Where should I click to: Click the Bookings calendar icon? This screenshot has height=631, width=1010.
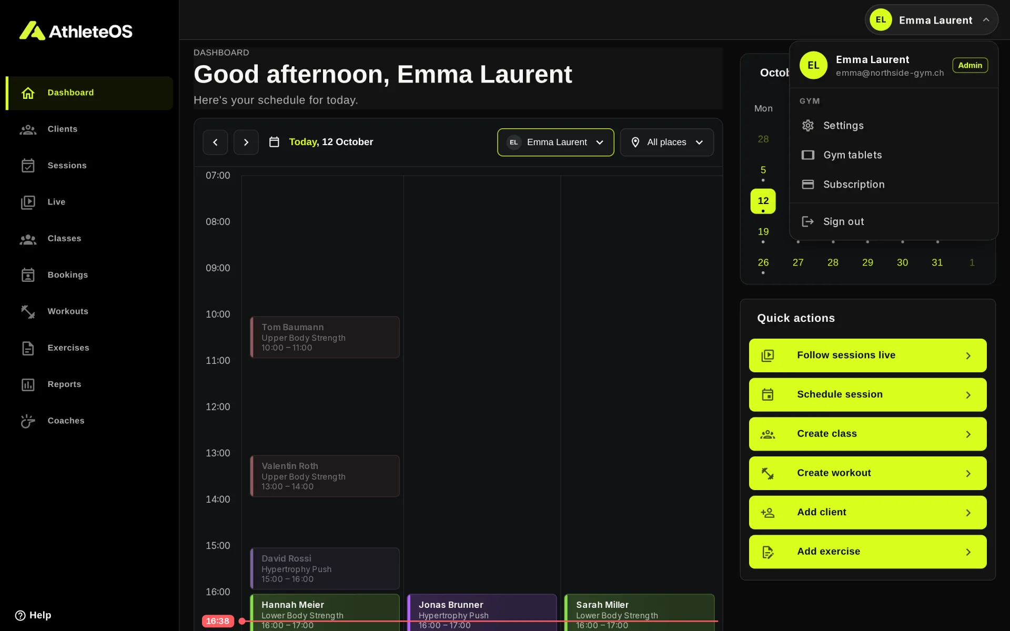coord(28,275)
